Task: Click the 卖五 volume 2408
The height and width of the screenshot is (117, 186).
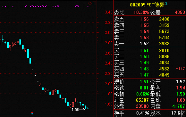Action: tap(164, 19)
